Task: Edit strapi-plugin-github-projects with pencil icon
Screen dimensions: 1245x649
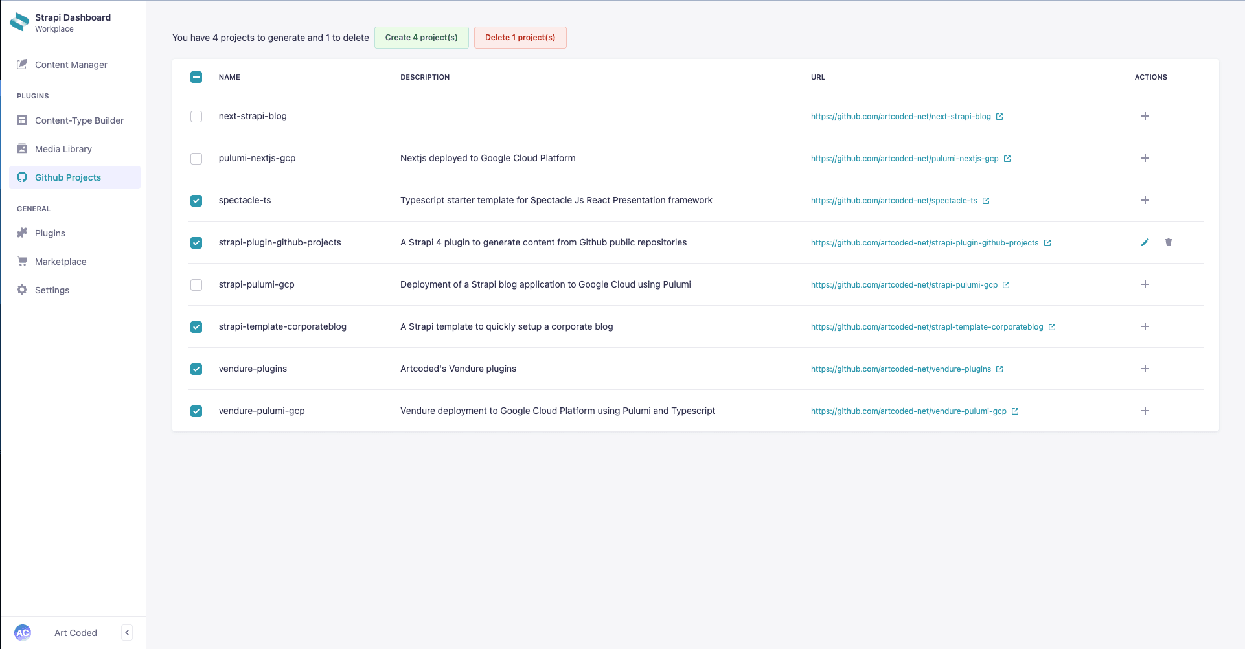Action: [x=1145, y=242]
